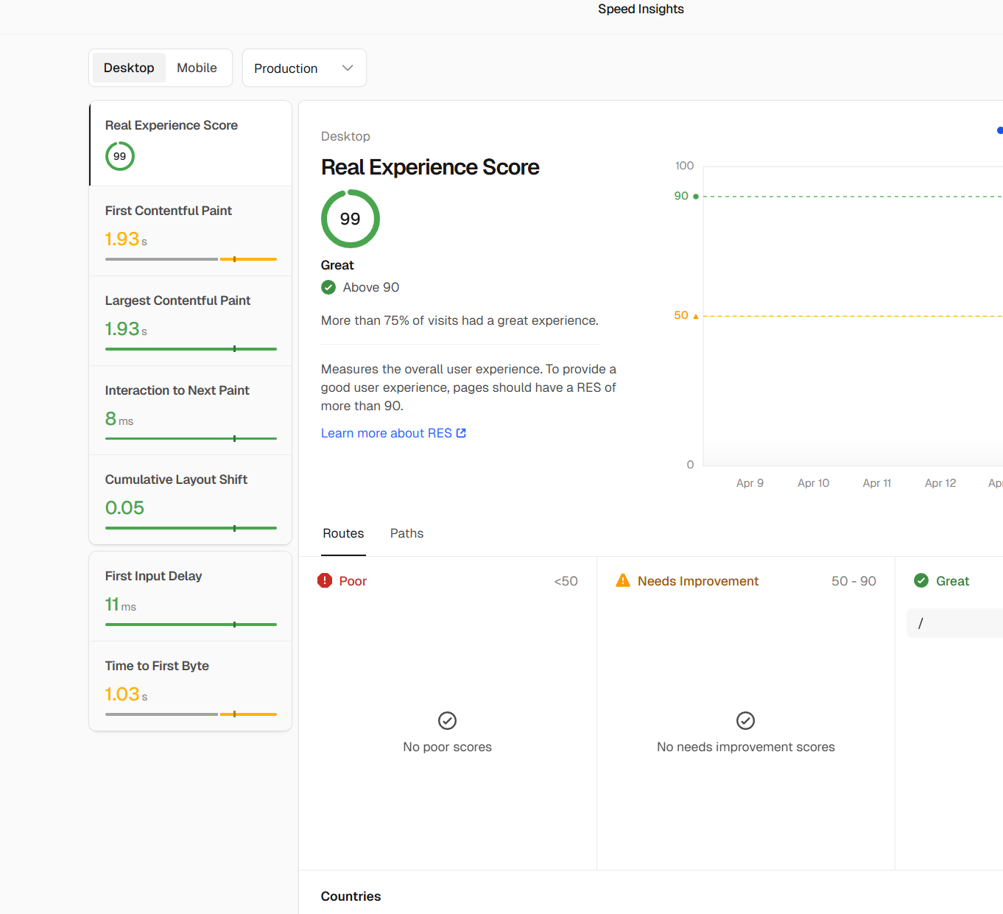The width and height of the screenshot is (1003, 914).
Task: Select the Paths tab
Action: pos(407,533)
